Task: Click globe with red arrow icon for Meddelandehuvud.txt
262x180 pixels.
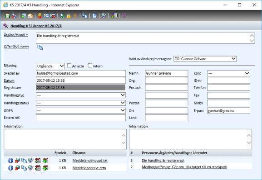Action: coord(17,161)
